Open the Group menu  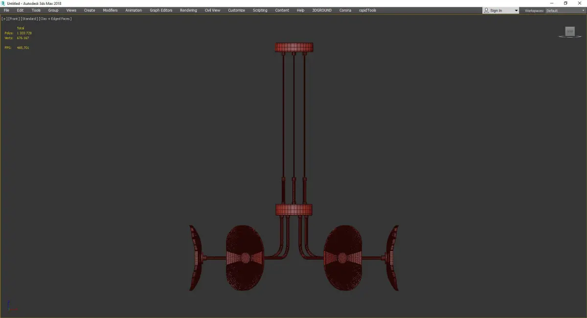tap(53, 10)
